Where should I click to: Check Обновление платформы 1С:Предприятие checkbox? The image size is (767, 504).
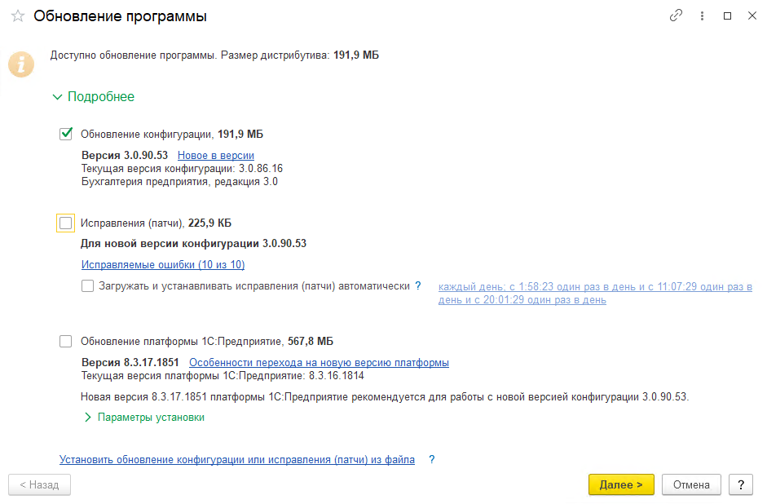(66, 342)
